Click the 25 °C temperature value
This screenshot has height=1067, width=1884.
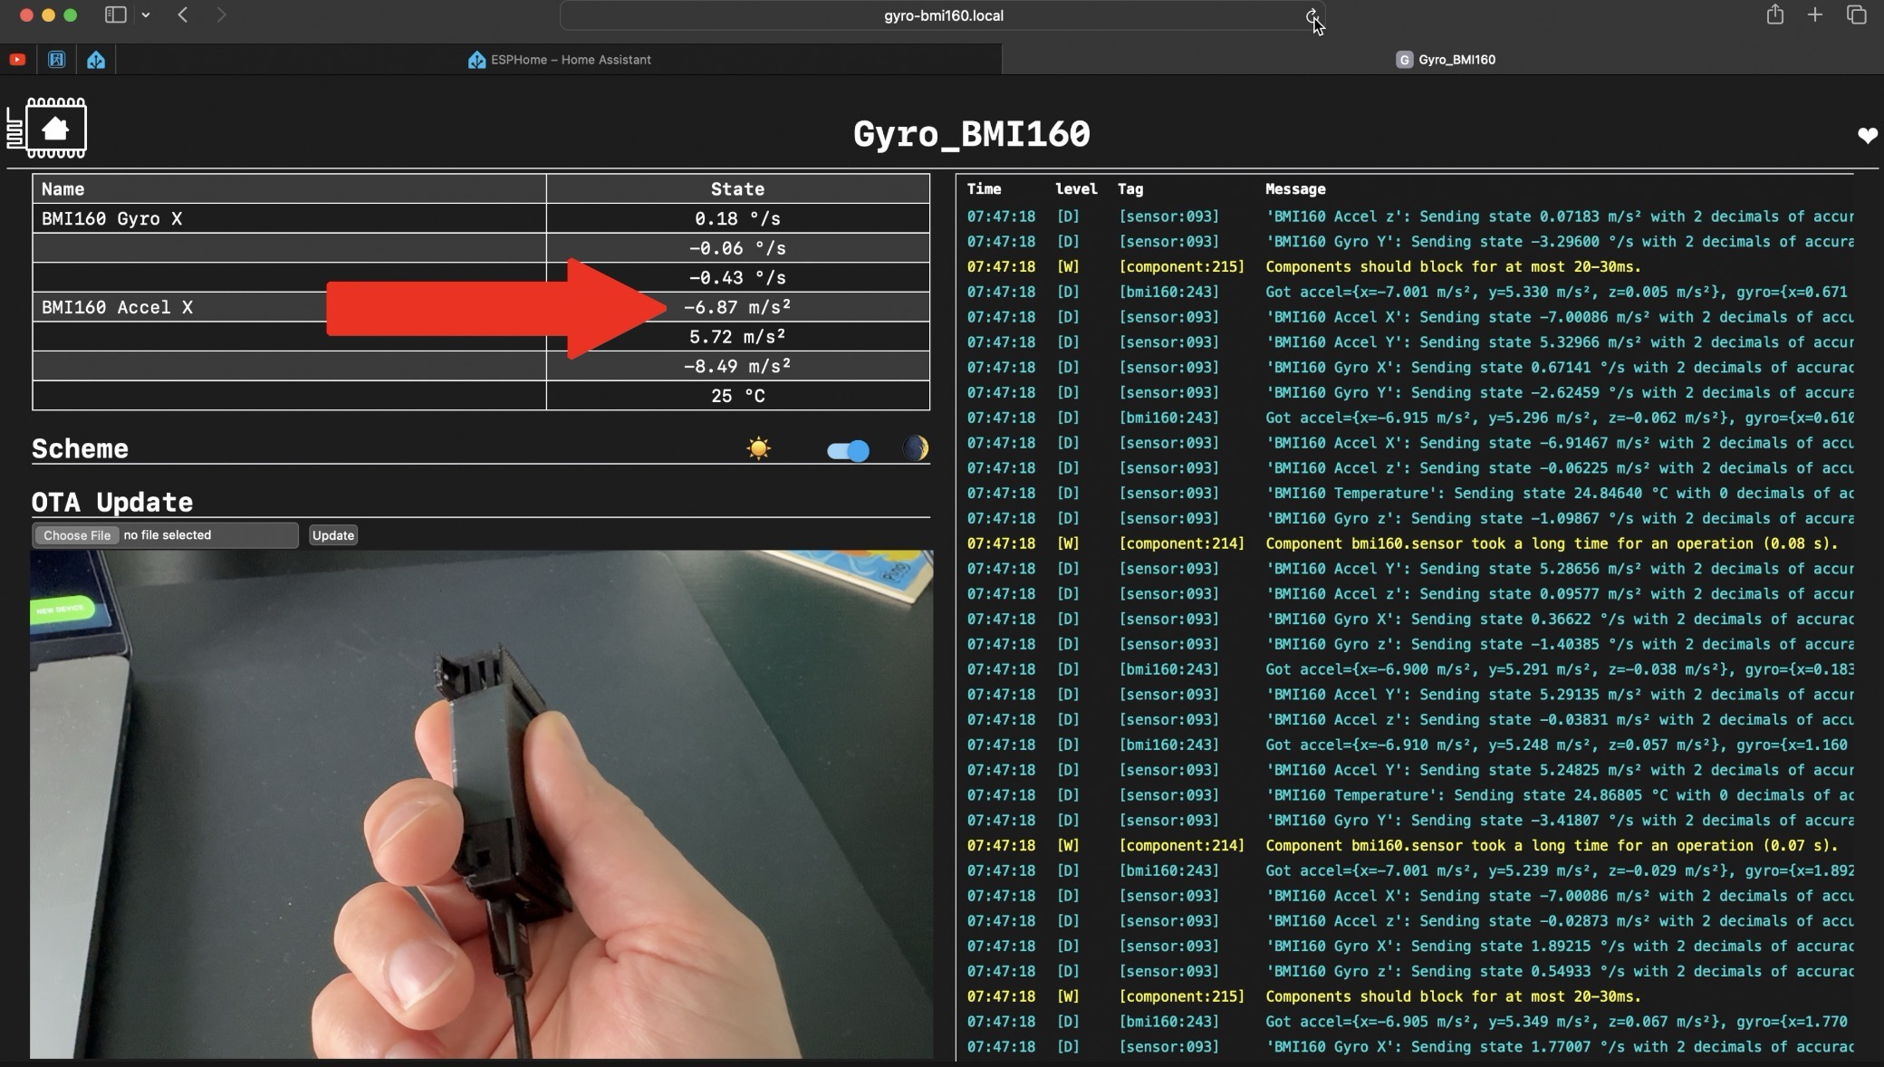pyautogui.click(x=737, y=396)
